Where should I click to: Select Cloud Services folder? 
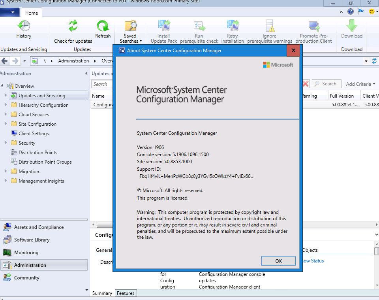click(34, 115)
